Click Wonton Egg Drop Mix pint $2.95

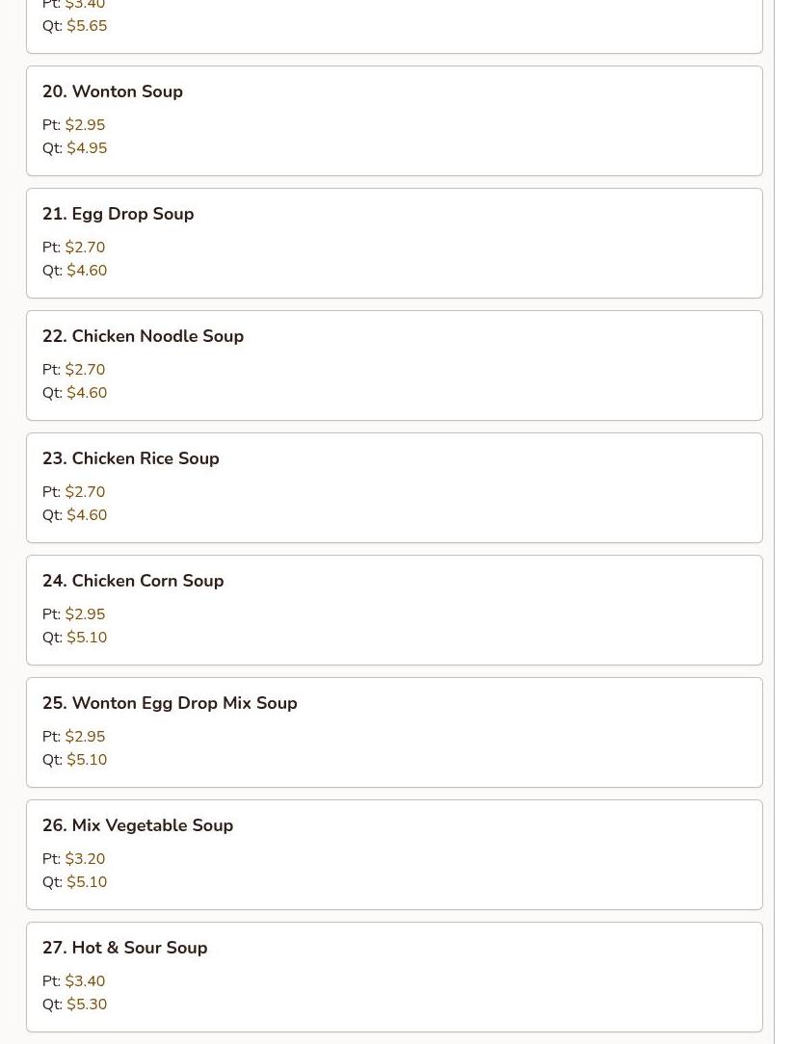tap(85, 737)
